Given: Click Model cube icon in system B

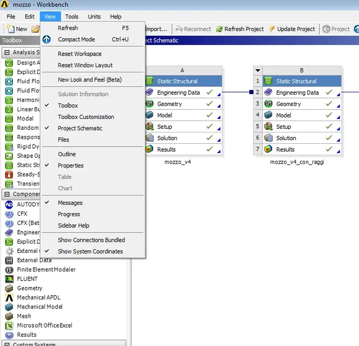Looking at the screenshot, I should (268, 115).
